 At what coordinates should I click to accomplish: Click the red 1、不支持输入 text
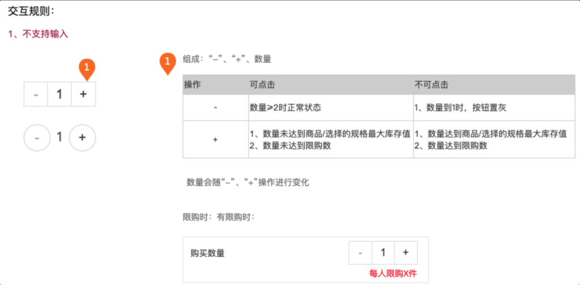tap(38, 34)
